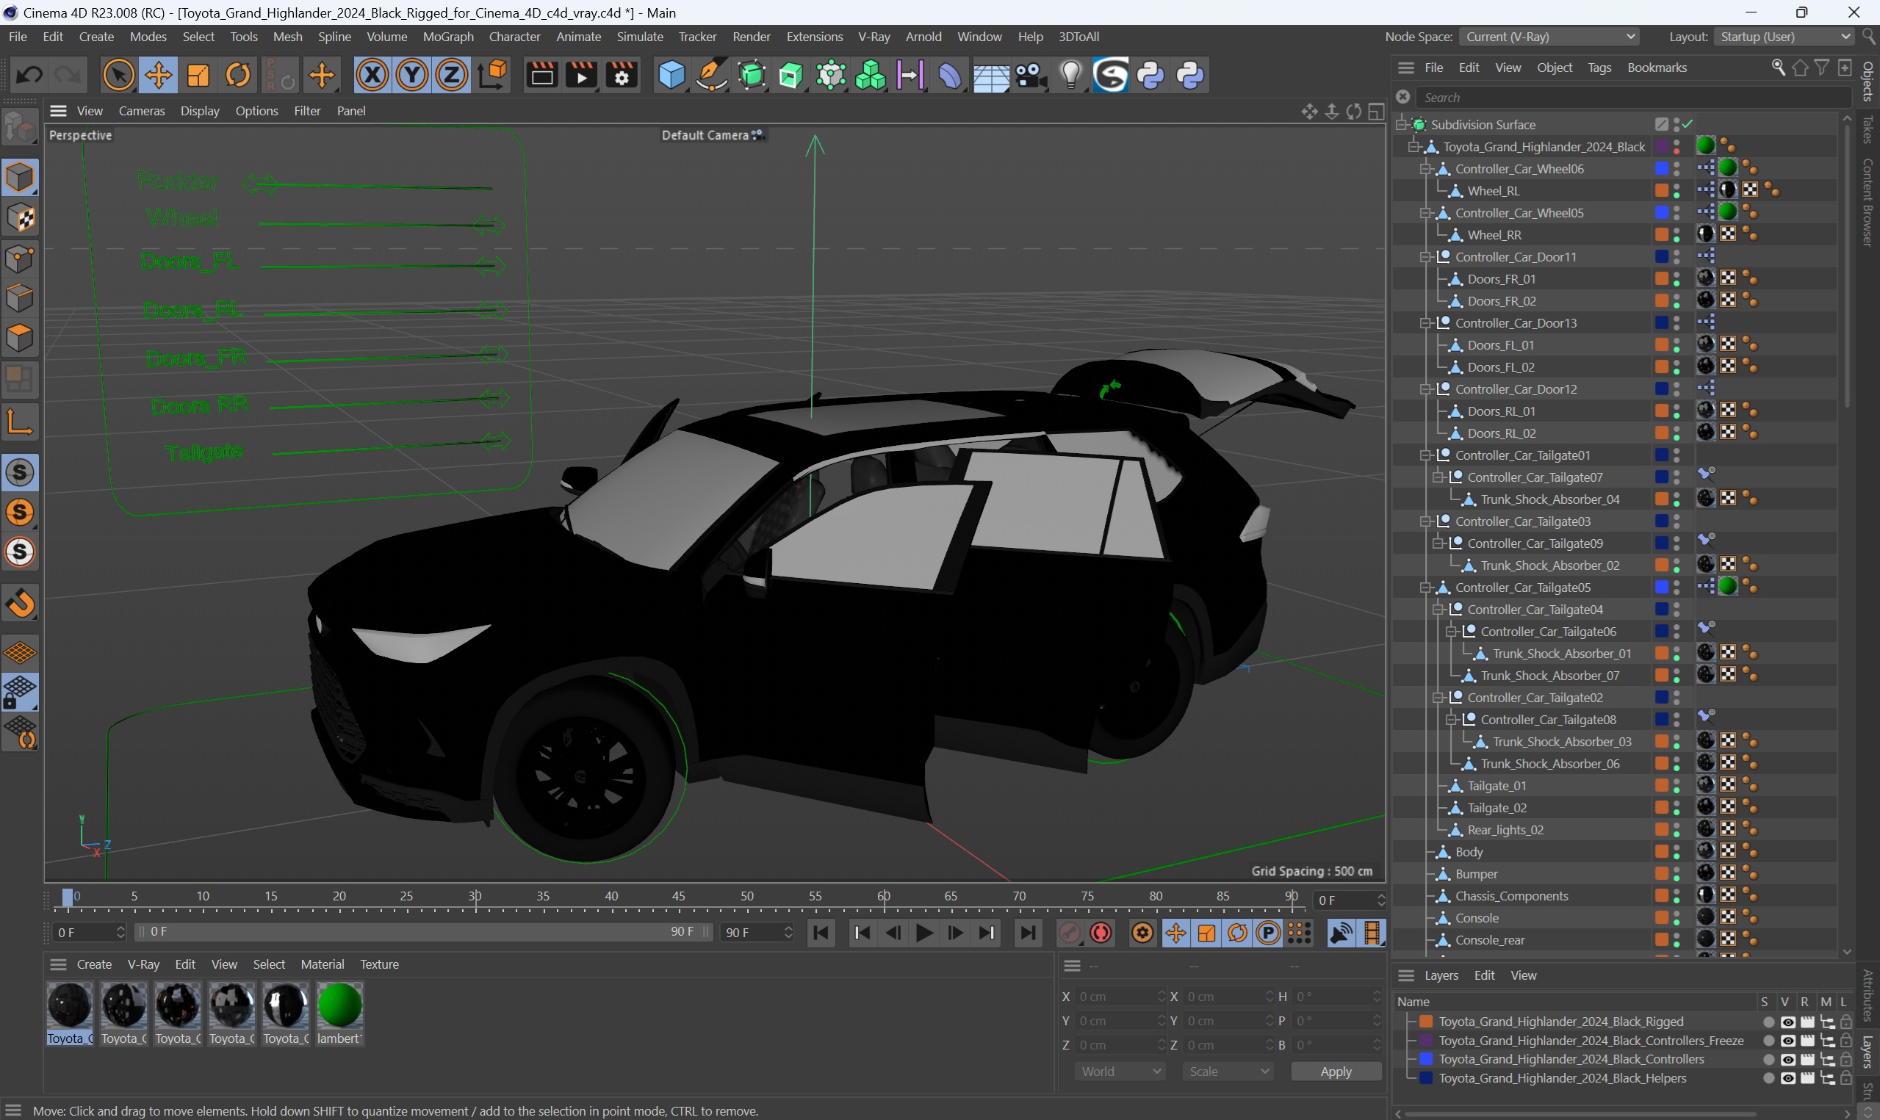
Task: Select the green lambert material swatch
Action: (339, 1006)
